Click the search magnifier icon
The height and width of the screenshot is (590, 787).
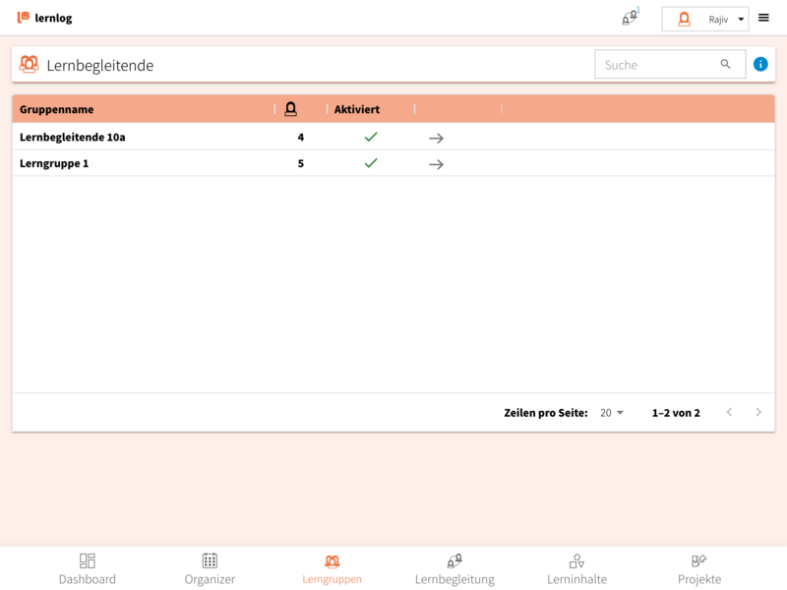[x=726, y=64]
